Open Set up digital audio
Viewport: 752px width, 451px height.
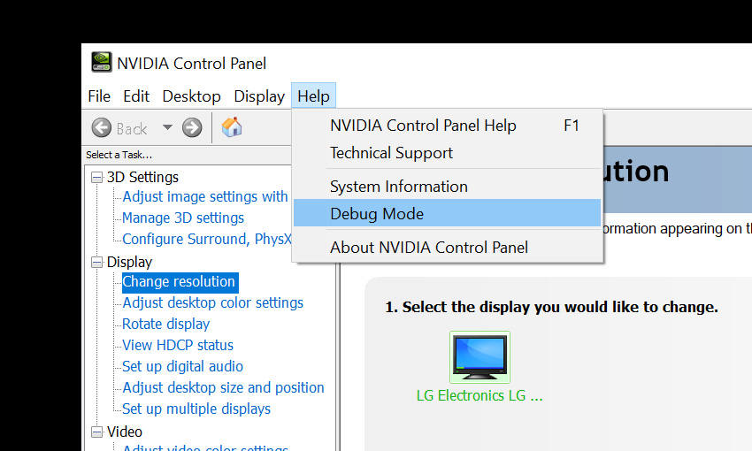point(182,366)
